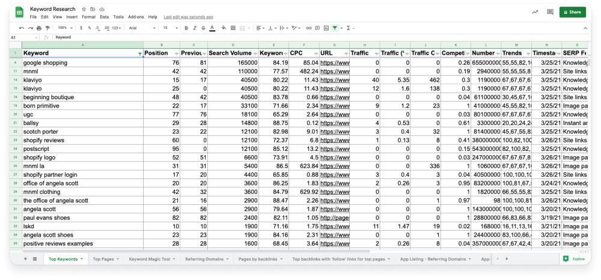Print the spreadsheet with printer icon
Screen dimensions: 601x280
38,28
